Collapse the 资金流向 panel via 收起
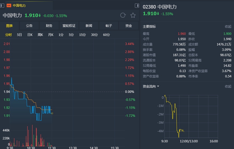 click(228, 86)
